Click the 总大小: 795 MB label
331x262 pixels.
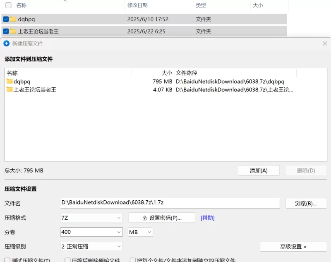click(x=24, y=171)
